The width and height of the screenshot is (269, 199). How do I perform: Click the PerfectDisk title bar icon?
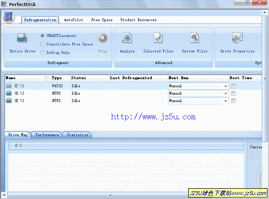pyautogui.click(x=4, y=4)
